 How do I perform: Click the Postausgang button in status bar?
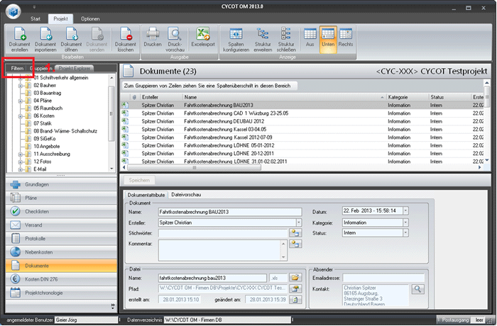tap(454, 320)
